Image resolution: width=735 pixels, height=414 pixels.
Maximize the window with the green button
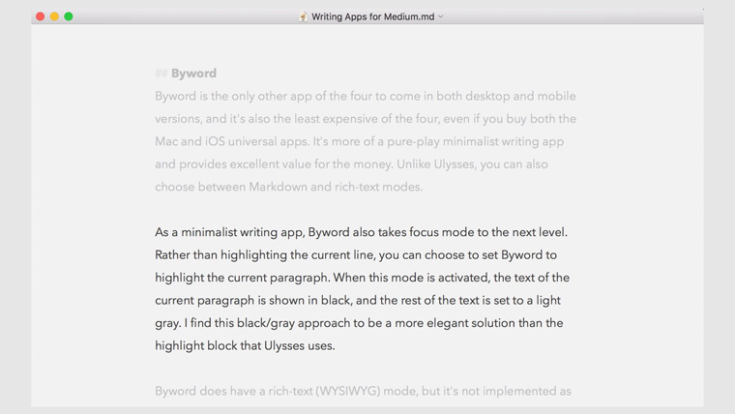point(69,16)
